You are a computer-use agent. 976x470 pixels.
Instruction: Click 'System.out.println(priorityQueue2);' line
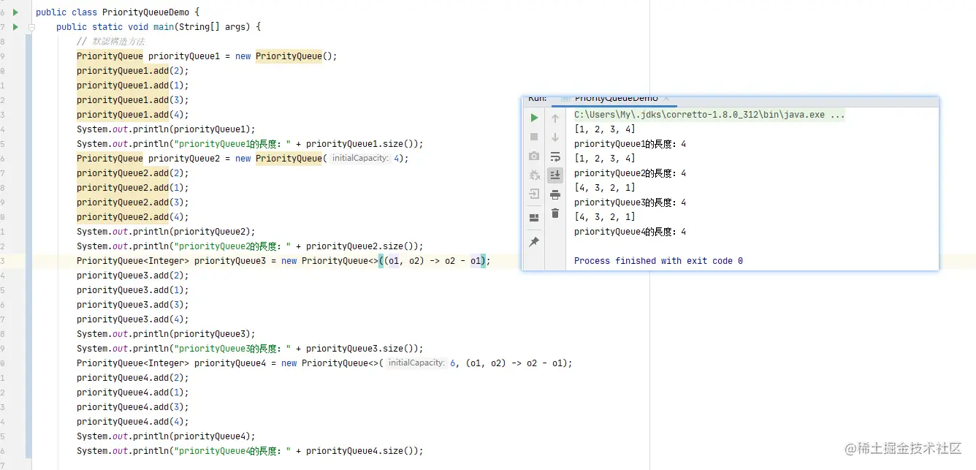pos(166,232)
